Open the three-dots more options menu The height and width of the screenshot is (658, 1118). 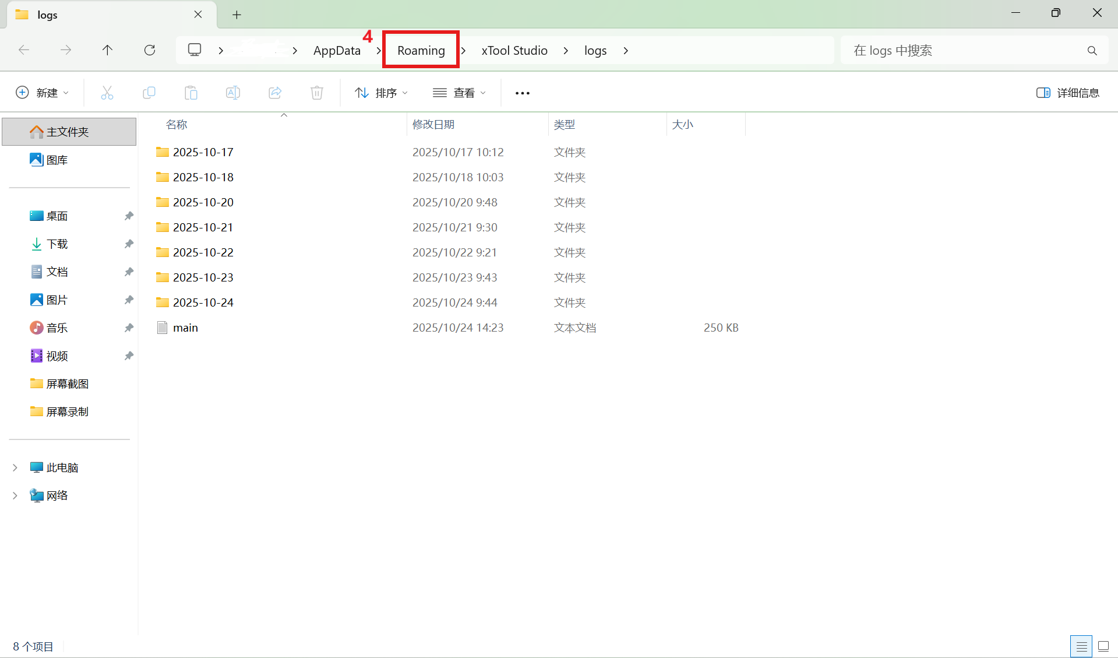click(x=523, y=93)
